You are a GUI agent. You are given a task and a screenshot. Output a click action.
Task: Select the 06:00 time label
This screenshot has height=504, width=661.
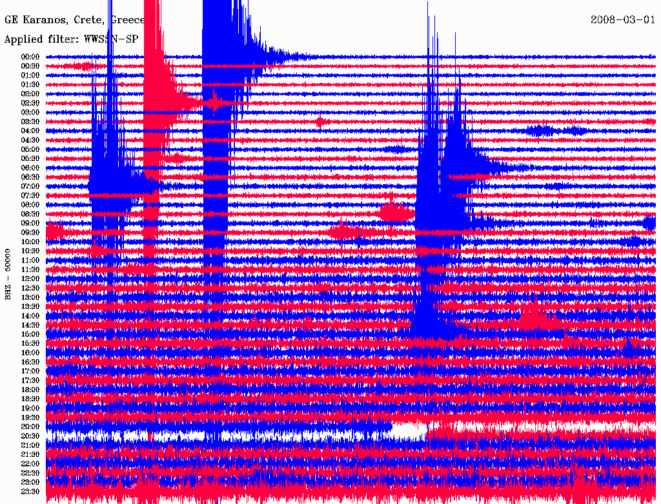[x=30, y=168]
